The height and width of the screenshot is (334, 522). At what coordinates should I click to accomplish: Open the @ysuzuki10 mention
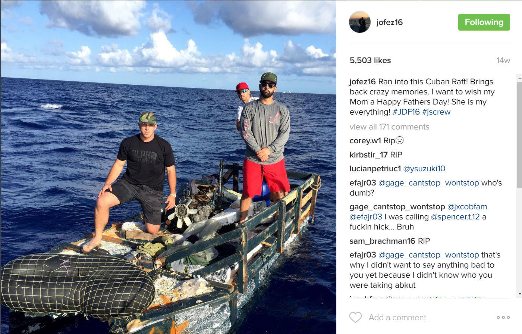pos(424,169)
